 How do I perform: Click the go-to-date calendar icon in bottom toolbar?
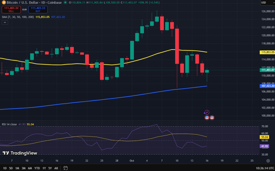[65, 168]
